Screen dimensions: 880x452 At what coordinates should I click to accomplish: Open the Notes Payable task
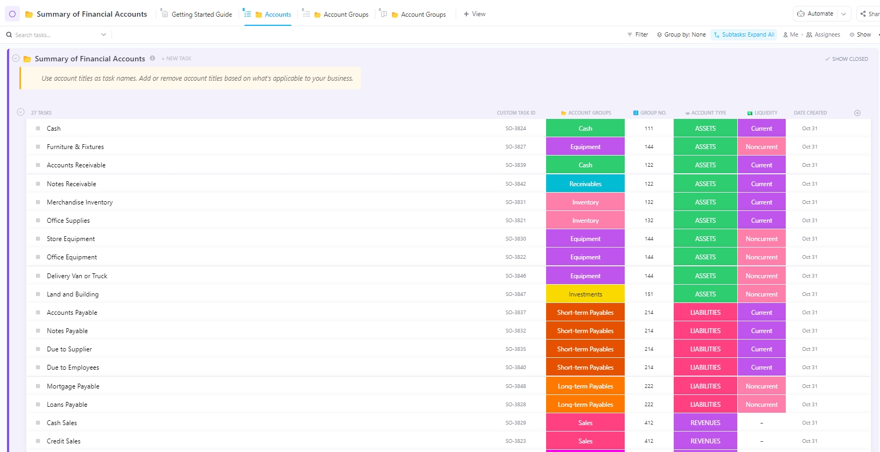pyautogui.click(x=67, y=331)
